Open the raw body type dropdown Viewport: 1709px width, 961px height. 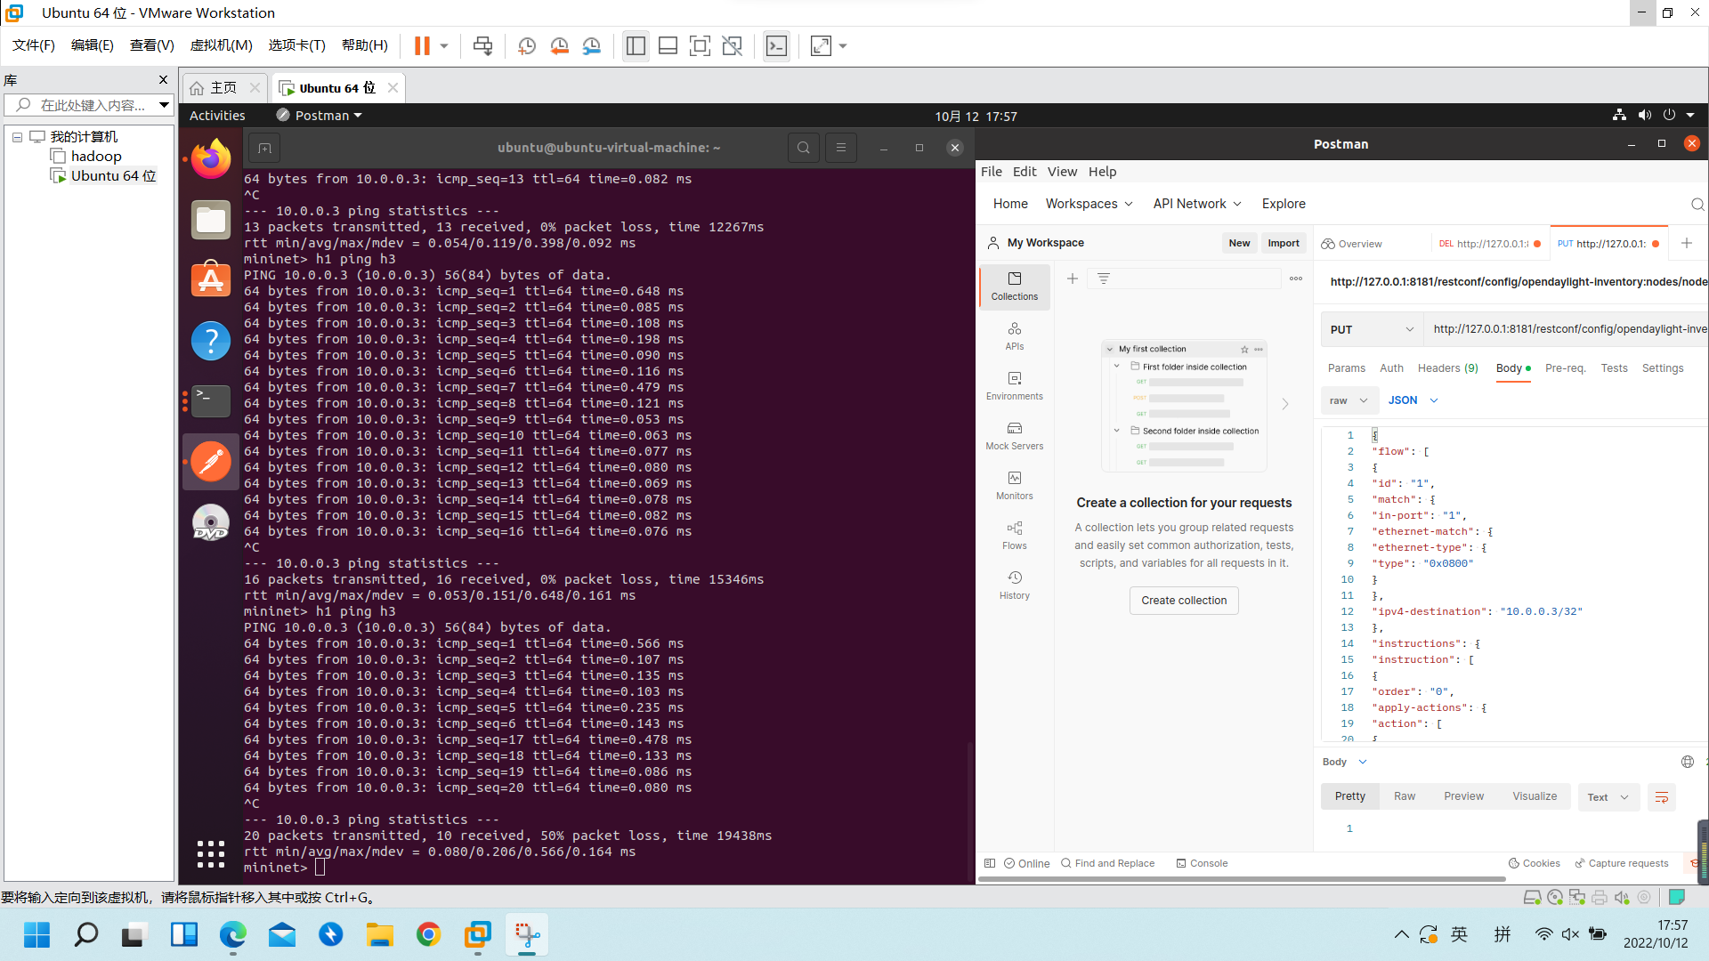1349,400
